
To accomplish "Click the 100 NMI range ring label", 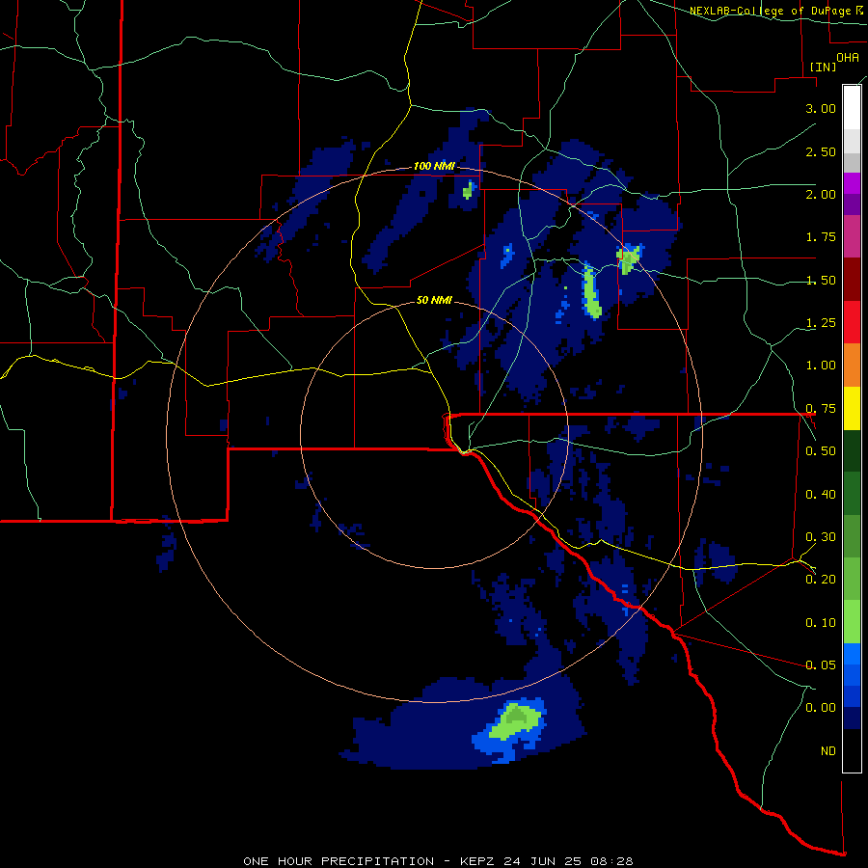I will [x=434, y=166].
